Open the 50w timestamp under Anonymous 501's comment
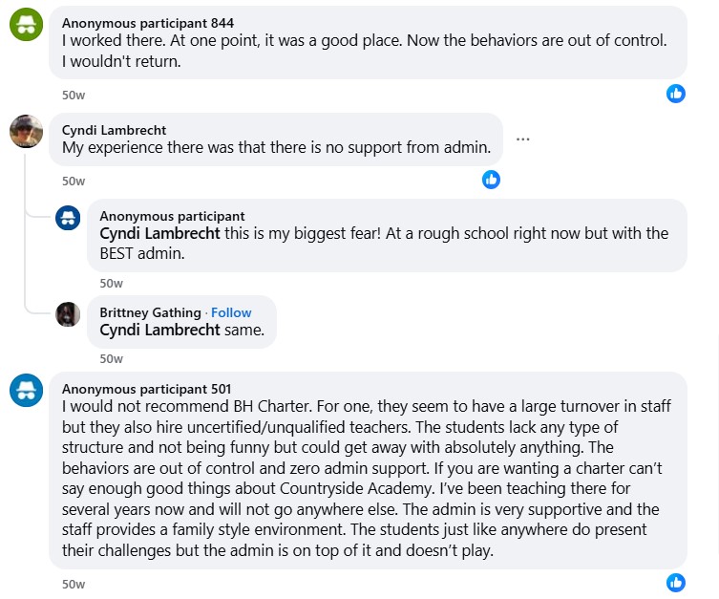This screenshot has height=599, width=719. [x=74, y=584]
